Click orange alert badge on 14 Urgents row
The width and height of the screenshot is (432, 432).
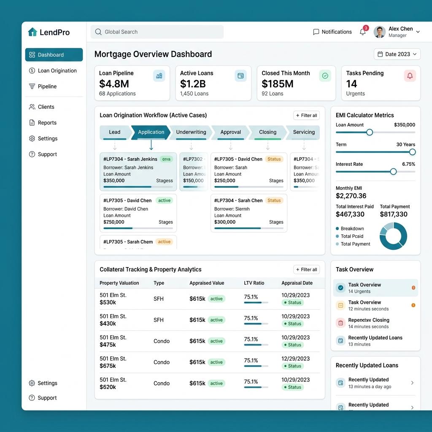click(x=413, y=288)
